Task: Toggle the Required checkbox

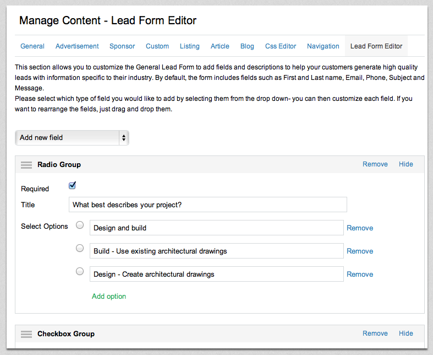Action: coord(72,186)
